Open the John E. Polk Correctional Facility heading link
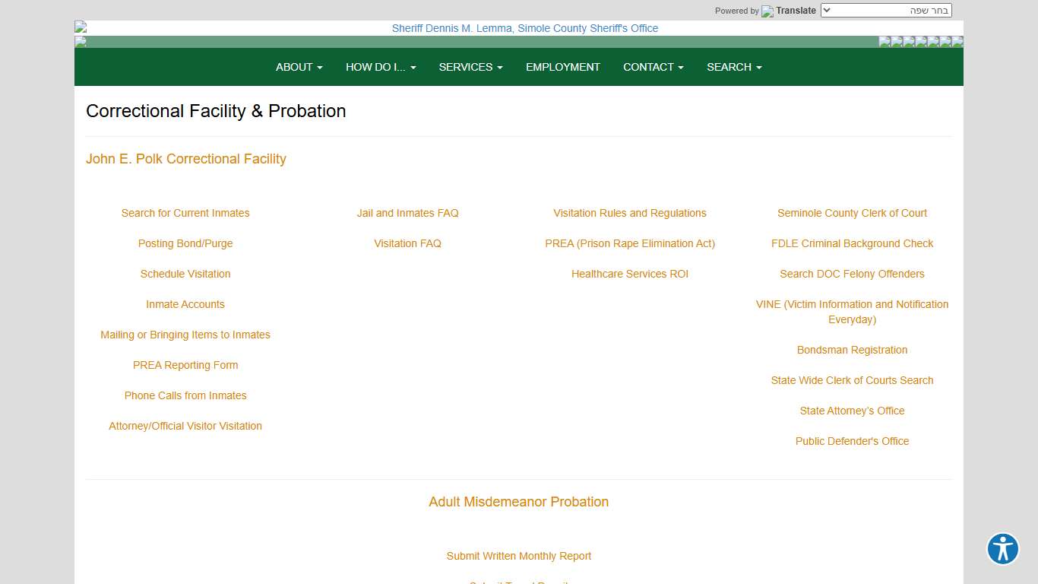The height and width of the screenshot is (584, 1038). (x=186, y=159)
